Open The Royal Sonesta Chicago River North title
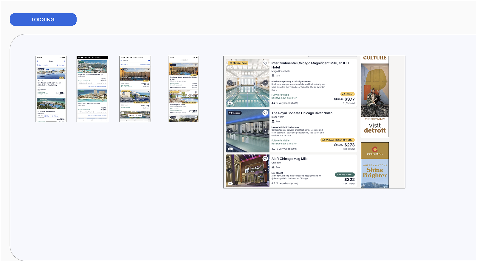The width and height of the screenshot is (477, 262). [302, 113]
